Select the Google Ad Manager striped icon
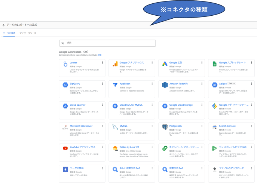This screenshot has width=257, height=183. click(x=215, y=106)
